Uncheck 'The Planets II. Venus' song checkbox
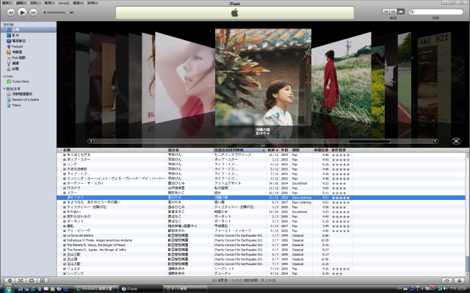The width and height of the screenshot is (470, 293). coord(65,245)
